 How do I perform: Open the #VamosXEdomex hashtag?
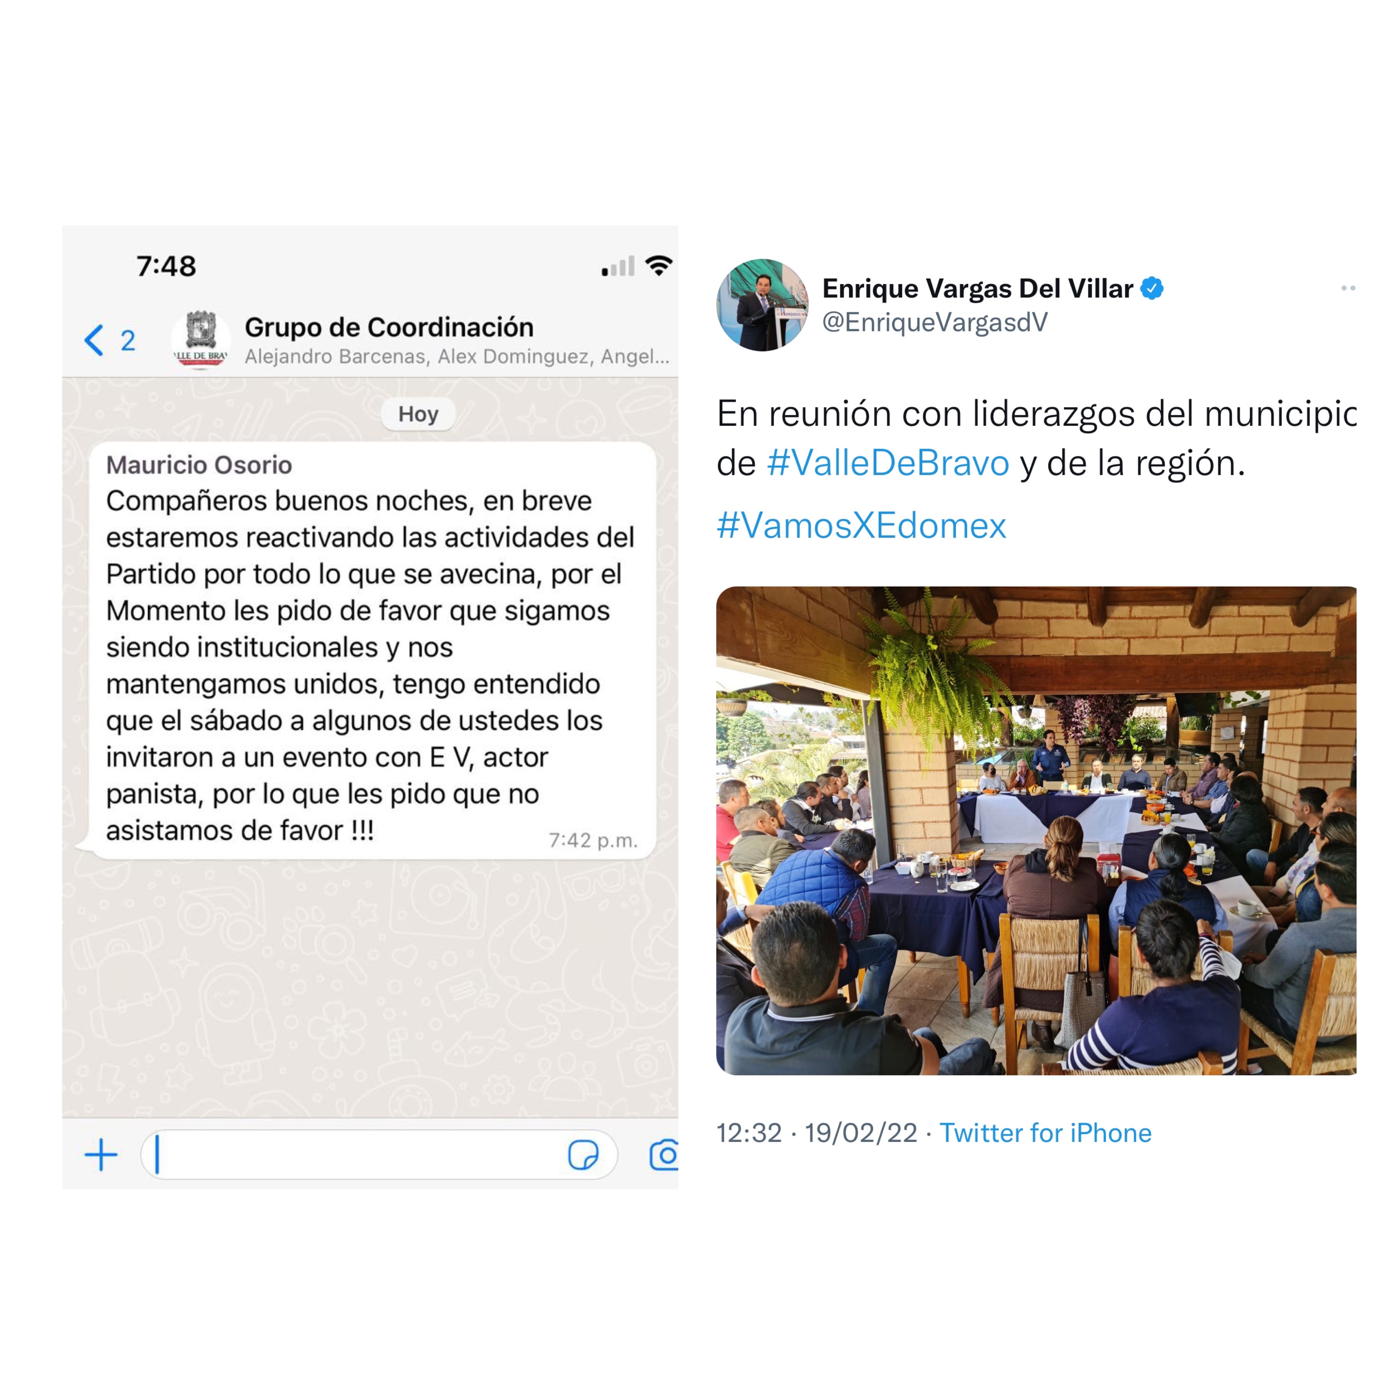(861, 526)
